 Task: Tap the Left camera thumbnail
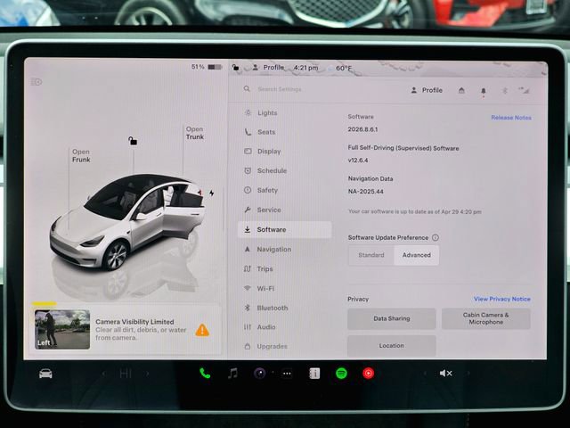62,330
